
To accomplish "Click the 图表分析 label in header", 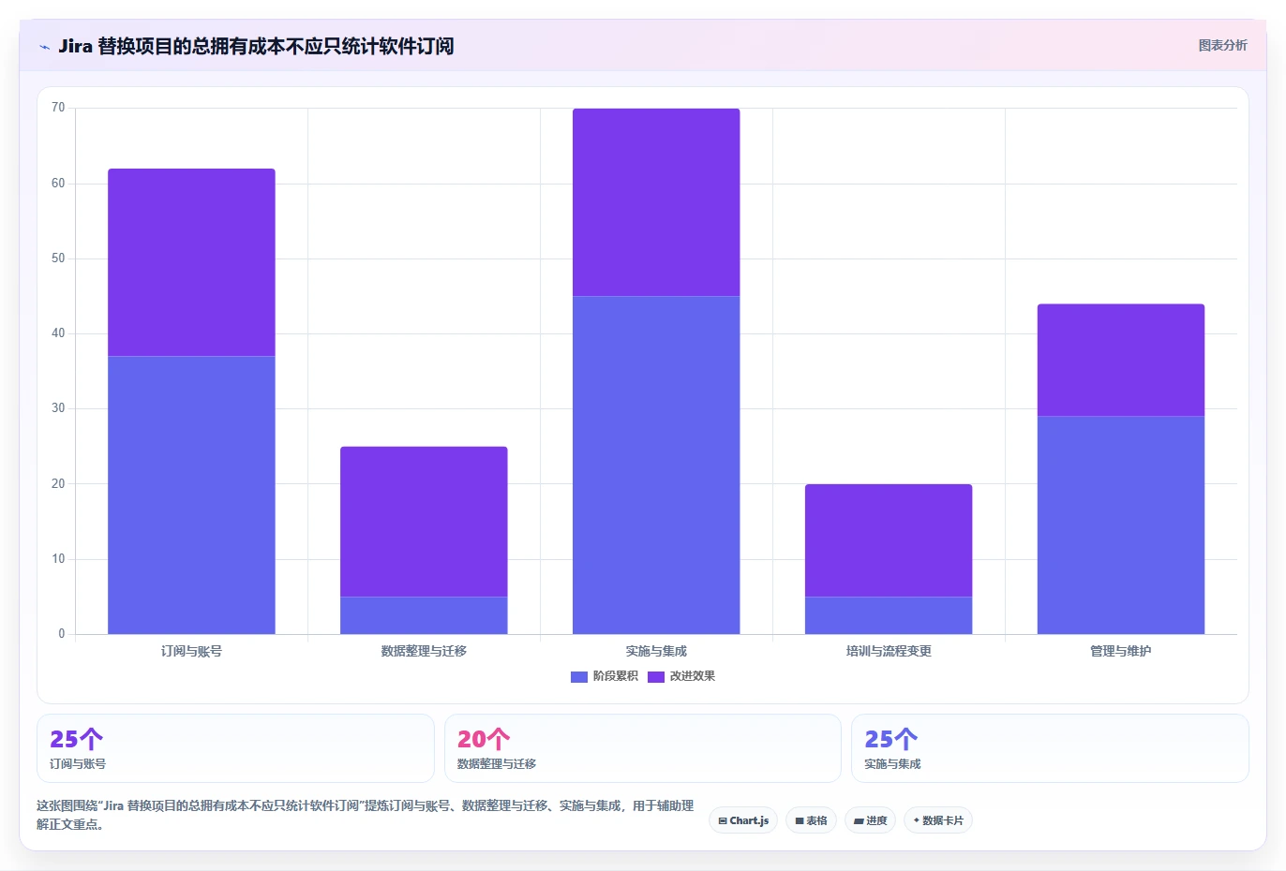I will (1222, 45).
